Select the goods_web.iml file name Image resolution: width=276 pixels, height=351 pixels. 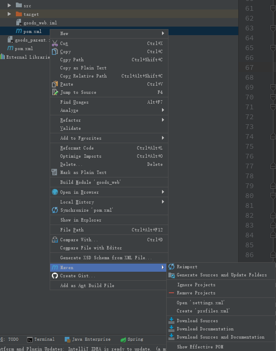[x=40, y=23]
